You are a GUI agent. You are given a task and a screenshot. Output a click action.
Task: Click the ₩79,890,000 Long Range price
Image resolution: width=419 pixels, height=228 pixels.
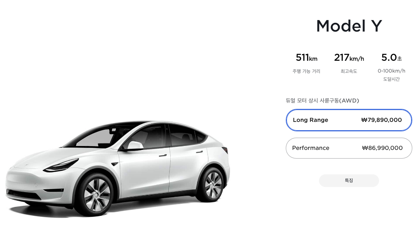(381, 120)
